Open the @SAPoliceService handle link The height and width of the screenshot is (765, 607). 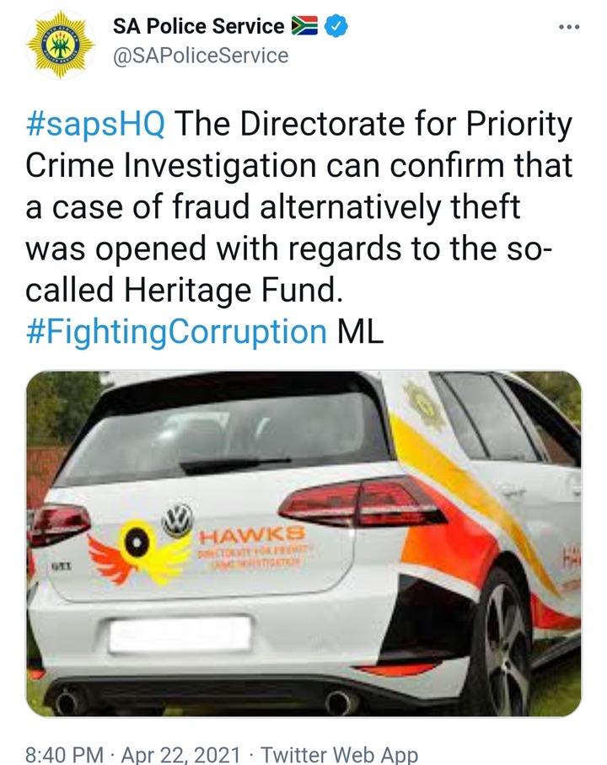click(x=201, y=56)
